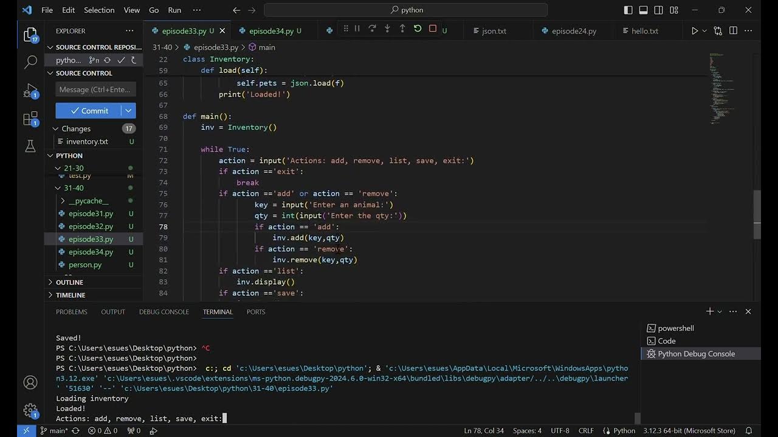Screen dimensions: 778x437
Task: Restart the debug session
Action: coord(418,29)
